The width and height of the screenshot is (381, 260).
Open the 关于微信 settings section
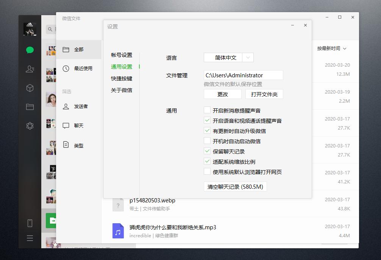tap(122, 90)
